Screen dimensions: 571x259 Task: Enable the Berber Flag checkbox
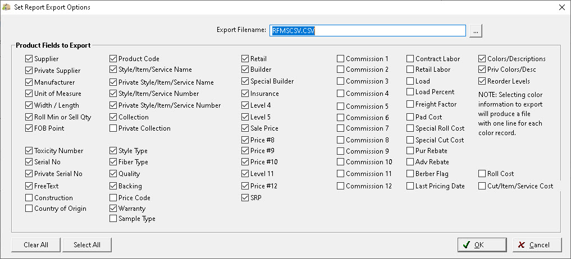410,174
